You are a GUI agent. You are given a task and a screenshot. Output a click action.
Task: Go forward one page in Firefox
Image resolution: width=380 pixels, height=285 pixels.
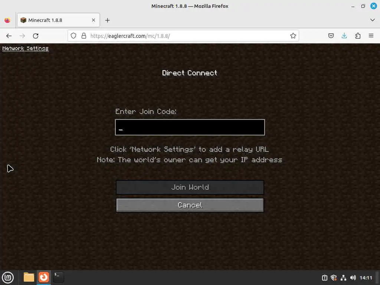click(22, 36)
